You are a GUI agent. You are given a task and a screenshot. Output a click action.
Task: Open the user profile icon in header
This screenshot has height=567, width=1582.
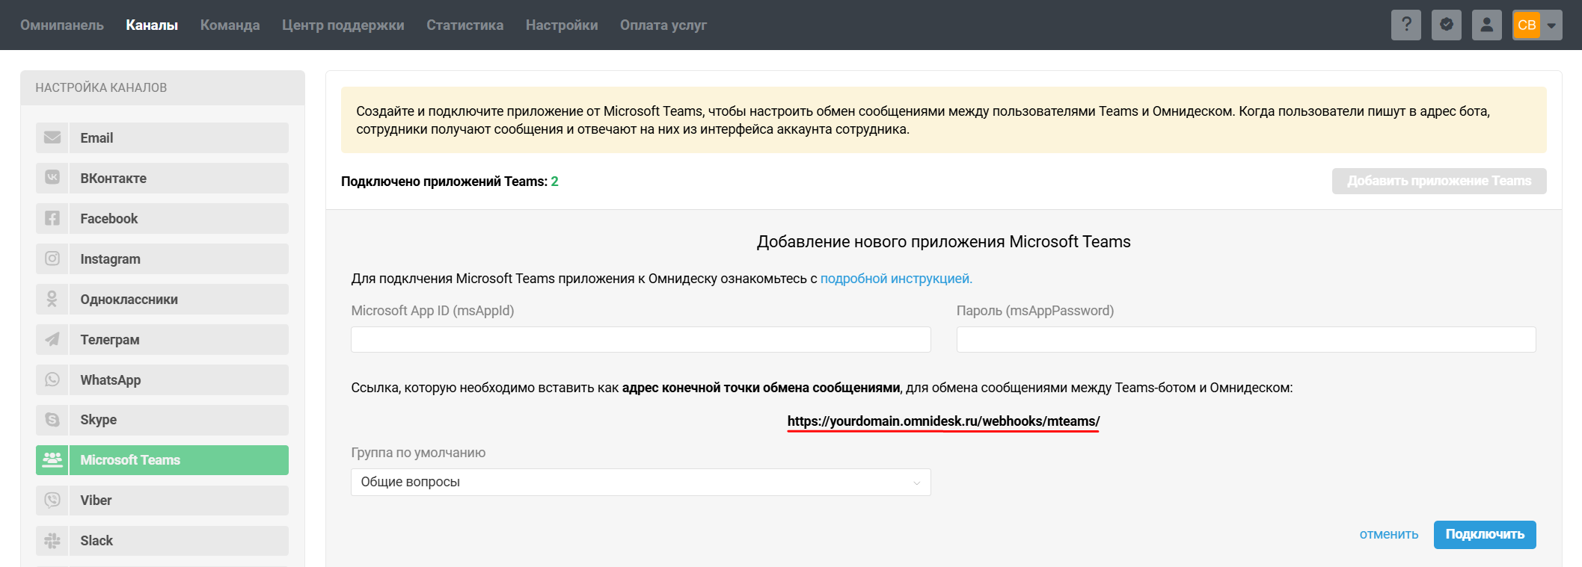[x=1487, y=25]
